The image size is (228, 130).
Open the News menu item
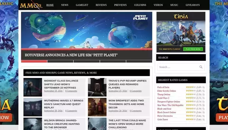65,5
